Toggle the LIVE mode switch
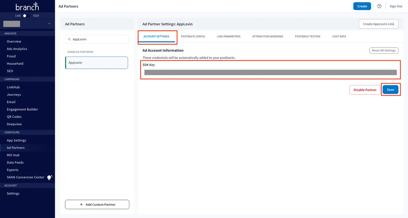This screenshot has width=408, height=218. coord(25,16)
